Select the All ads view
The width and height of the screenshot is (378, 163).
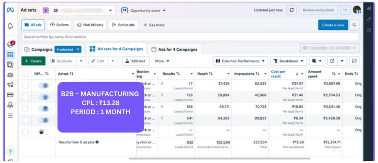click(x=33, y=25)
